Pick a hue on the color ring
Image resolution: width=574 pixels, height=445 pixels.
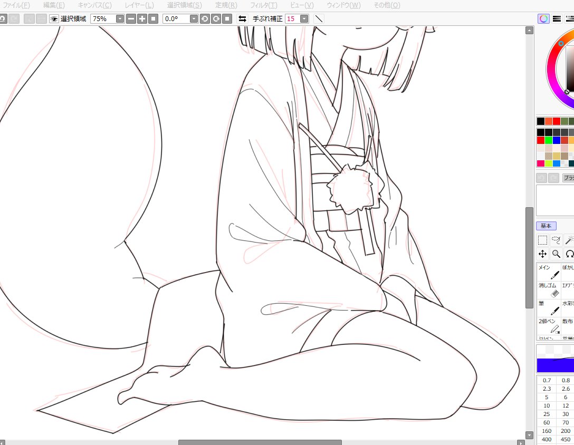click(552, 70)
